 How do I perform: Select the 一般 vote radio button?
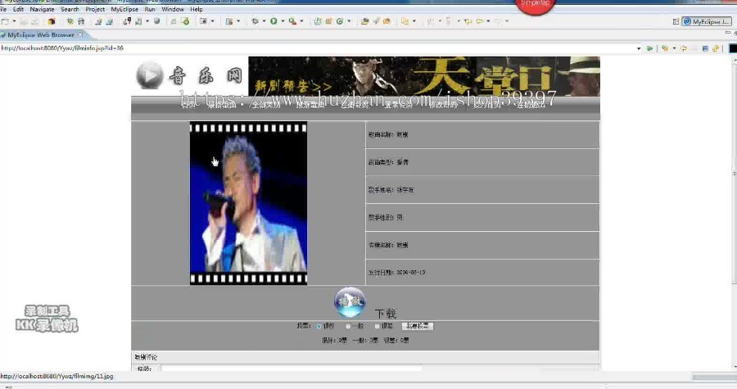(x=348, y=326)
